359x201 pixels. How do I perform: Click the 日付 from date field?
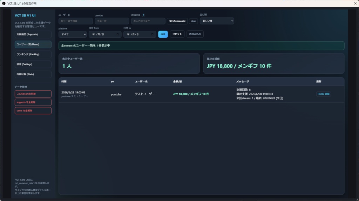tap(105, 34)
